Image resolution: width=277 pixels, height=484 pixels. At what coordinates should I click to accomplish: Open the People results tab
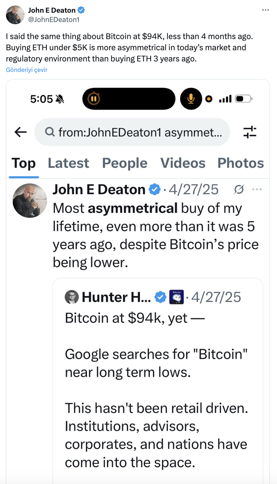click(x=125, y=163)
